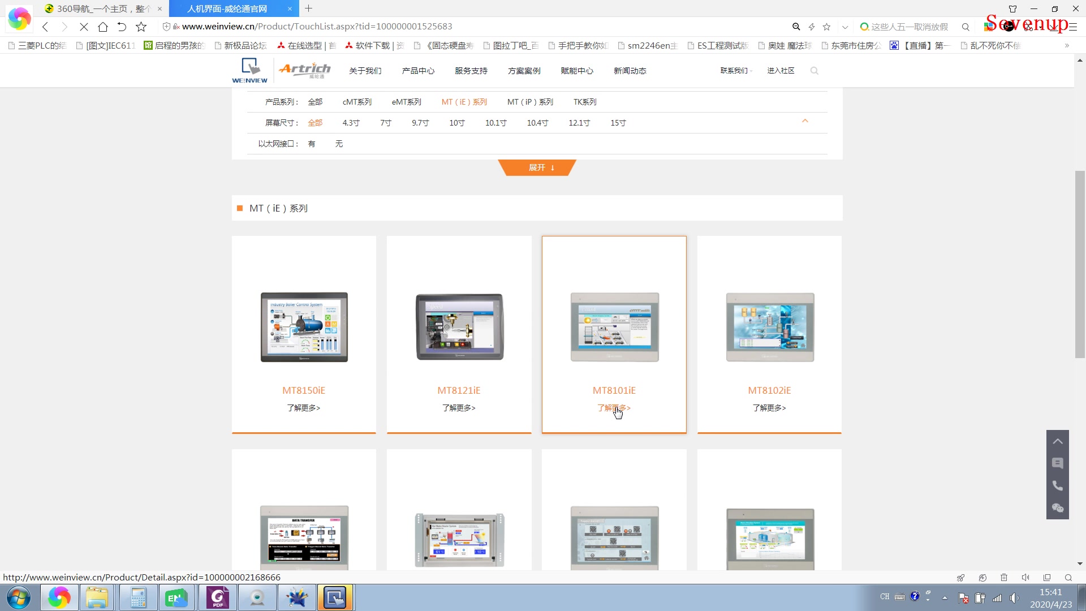Open file explorer from taskbar
Screen dimensions: 1086x611
click(x=97, y=598)
